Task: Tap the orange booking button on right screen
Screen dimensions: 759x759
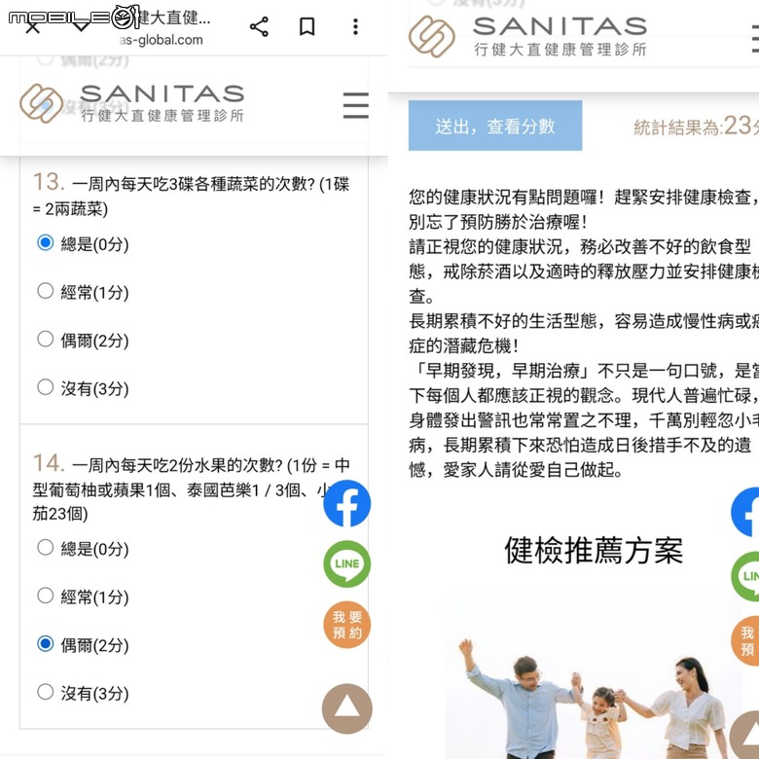Action: point(745,640)
